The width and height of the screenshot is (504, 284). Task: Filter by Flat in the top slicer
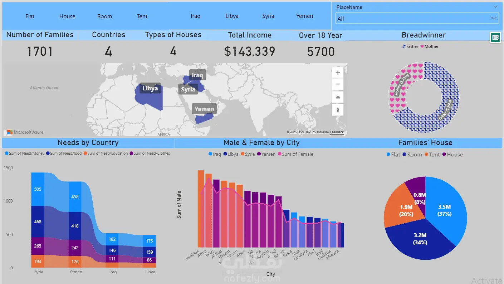pos(30,16)
